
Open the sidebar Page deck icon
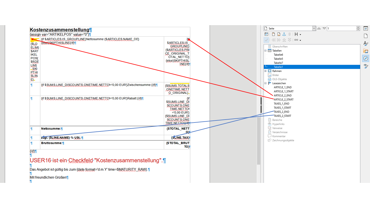(366, 36)
